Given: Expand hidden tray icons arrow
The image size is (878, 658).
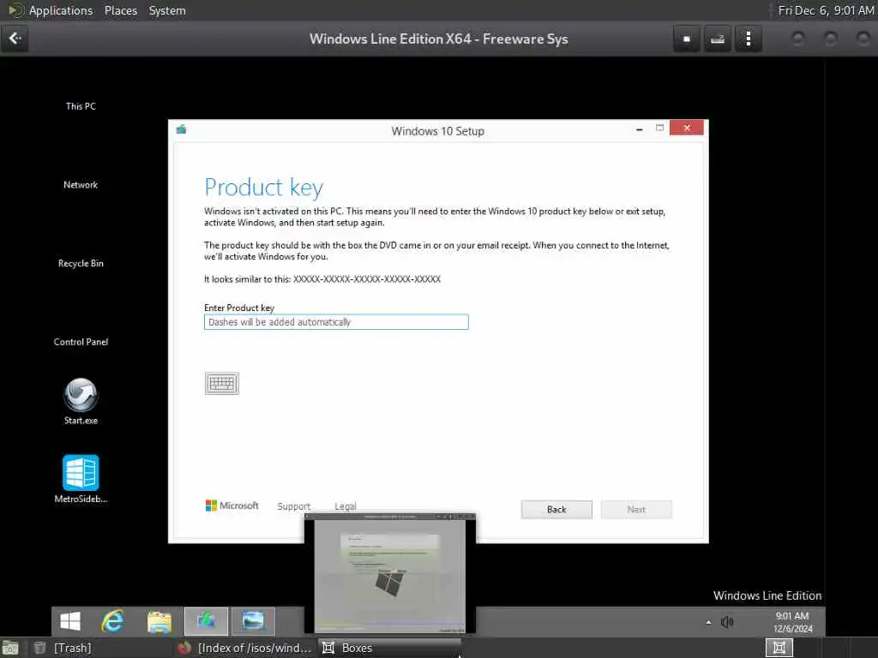Looking at the screenshot, I should [708, 622].
